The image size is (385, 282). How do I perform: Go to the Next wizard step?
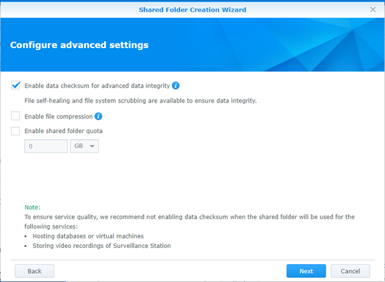(306, 271)
